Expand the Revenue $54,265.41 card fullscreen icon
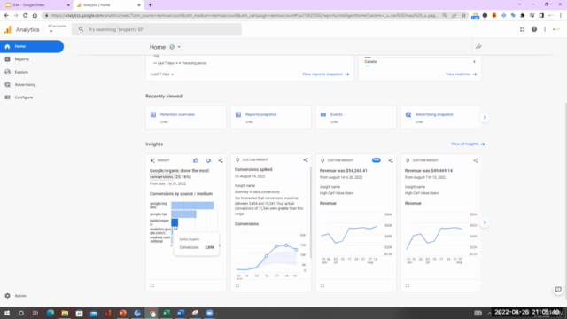Screen dimensions: 567x319 tap(322, 285)
